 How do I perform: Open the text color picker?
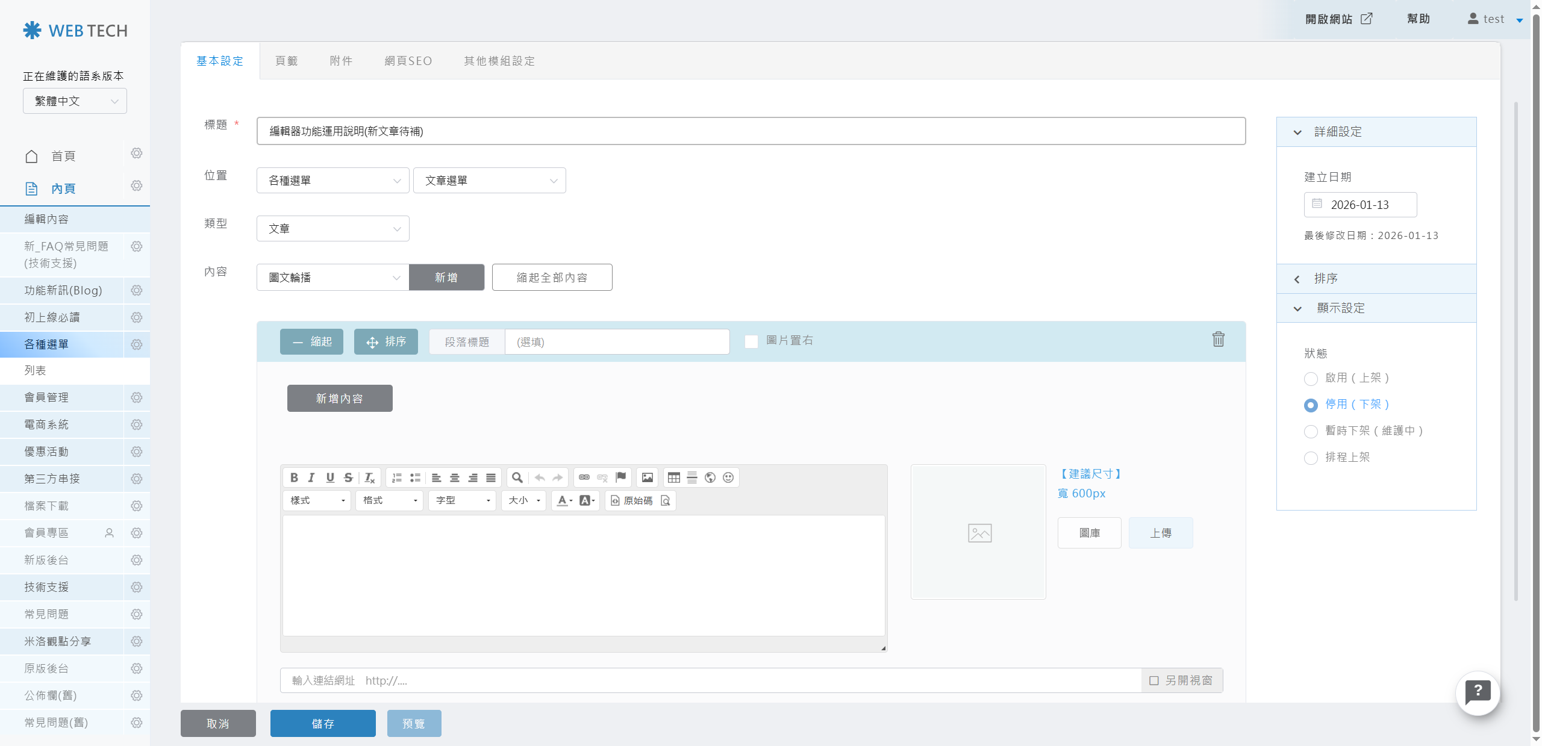(564, 500)
